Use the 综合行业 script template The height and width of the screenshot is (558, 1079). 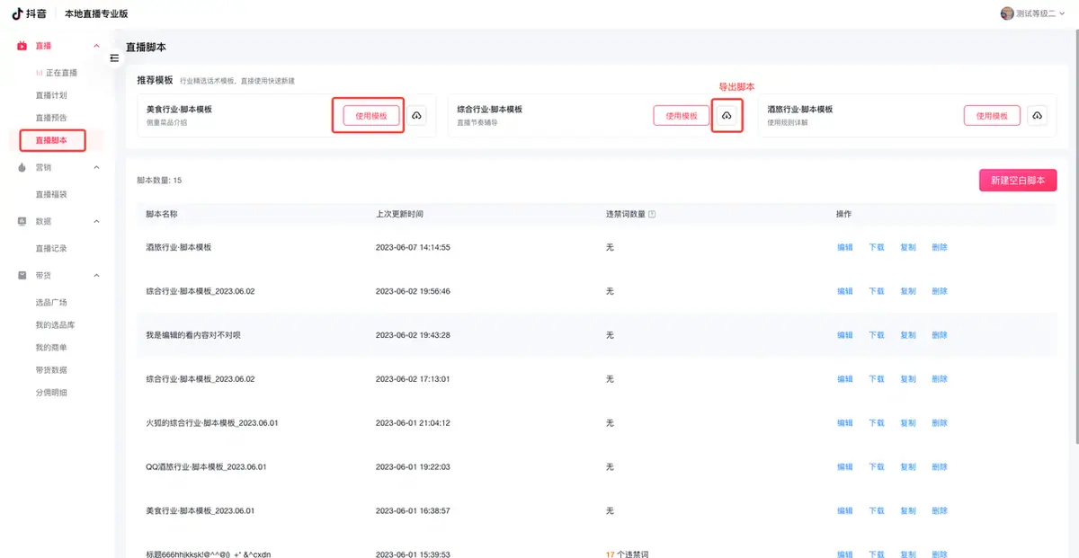682,116
